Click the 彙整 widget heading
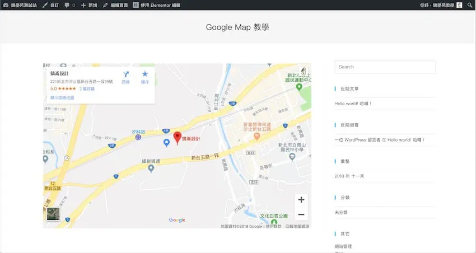The height and width of the screenshot is (253, 476). coord(345,161)
